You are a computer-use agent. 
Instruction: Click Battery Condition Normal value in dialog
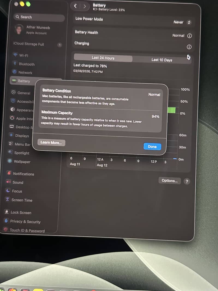tap(154, 95)
